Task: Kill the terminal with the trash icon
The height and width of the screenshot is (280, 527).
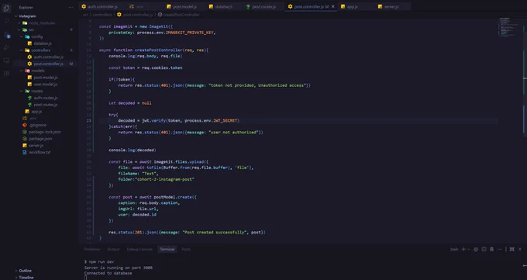Action: pos(491,249)
